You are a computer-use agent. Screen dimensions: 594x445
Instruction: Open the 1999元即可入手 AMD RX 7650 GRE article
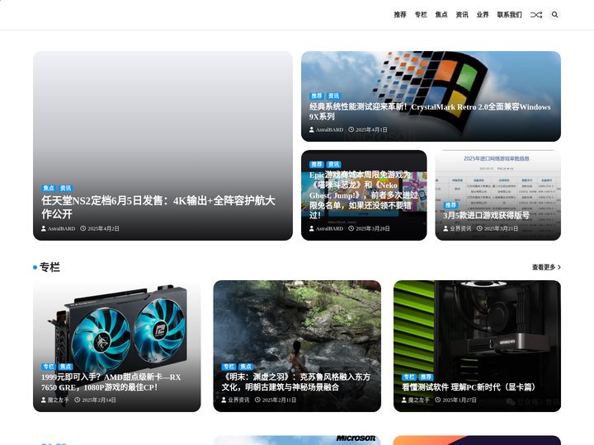pyautogui.click(x=111, y=382)
